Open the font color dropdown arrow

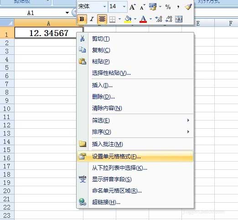point(150,19)
